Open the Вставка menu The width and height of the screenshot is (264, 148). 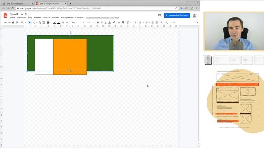[38, 18]
